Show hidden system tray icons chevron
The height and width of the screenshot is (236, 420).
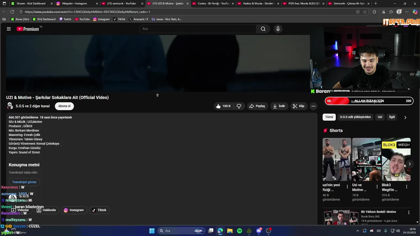357,231
